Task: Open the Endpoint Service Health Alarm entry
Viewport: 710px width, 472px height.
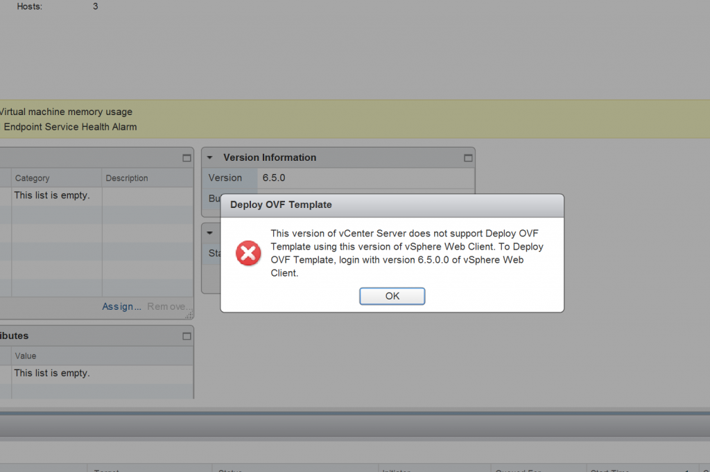Action: click(71, 127)
